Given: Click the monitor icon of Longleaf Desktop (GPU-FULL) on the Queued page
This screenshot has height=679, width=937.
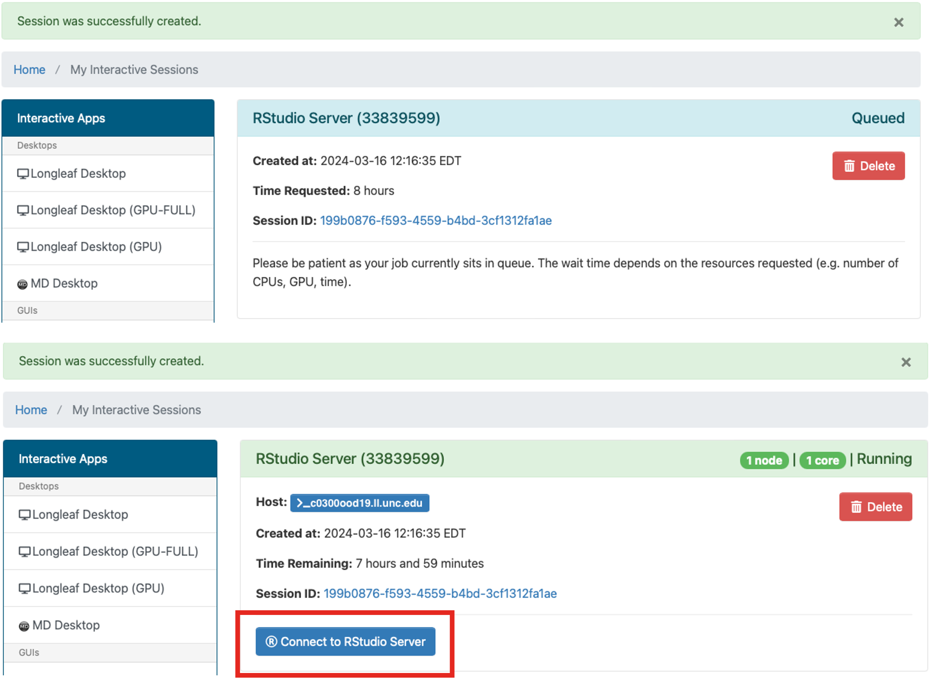Looking at the screenshot, I should click(x=23, y=211).
